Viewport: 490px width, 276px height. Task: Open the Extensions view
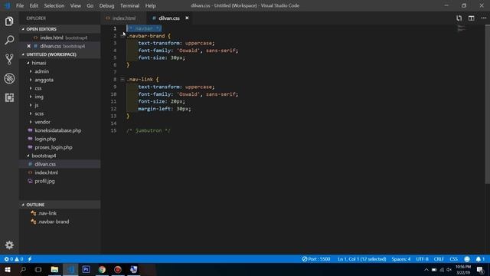(x=9, y=97)
